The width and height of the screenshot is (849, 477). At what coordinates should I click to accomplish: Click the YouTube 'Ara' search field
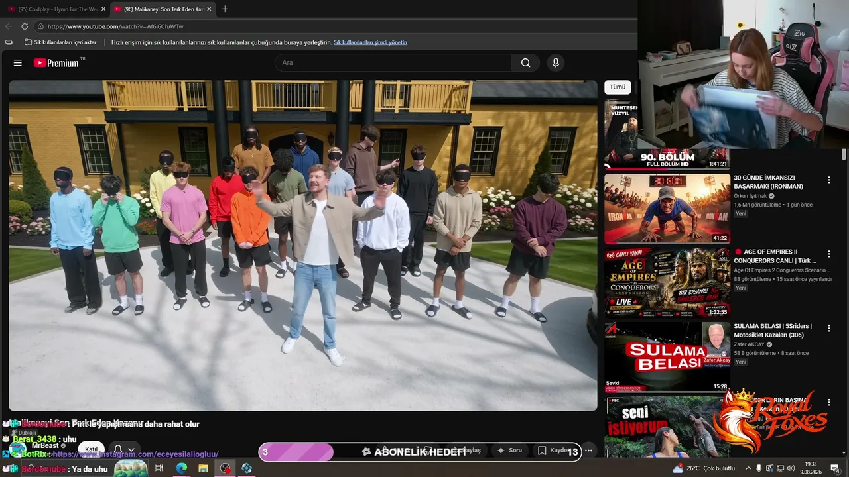[395, 63]
